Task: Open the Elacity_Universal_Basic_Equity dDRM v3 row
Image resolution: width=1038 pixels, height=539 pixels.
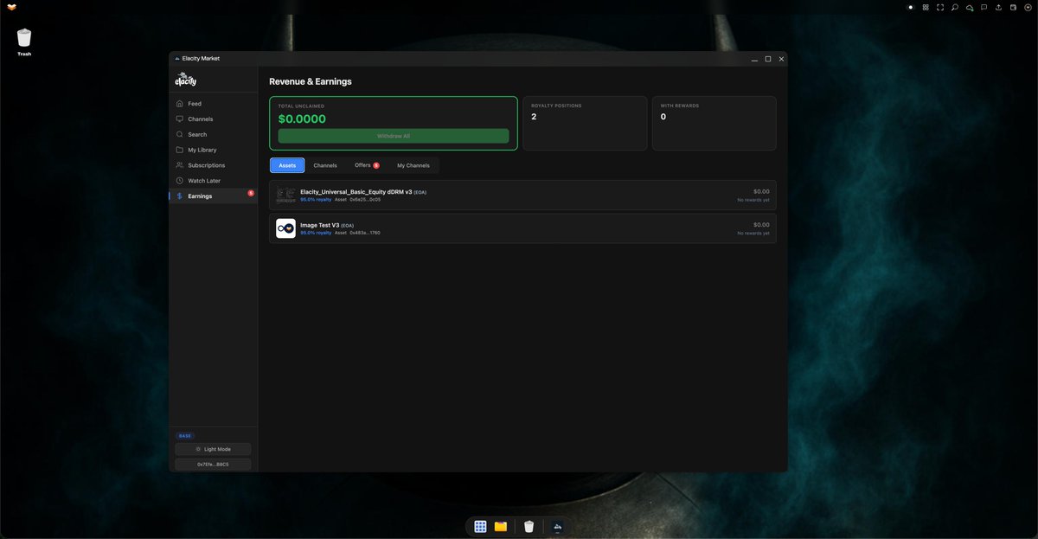Action: [x=522, y=196]
